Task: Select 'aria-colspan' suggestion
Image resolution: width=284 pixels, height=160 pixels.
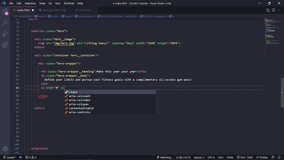Action: coord(110,104)
